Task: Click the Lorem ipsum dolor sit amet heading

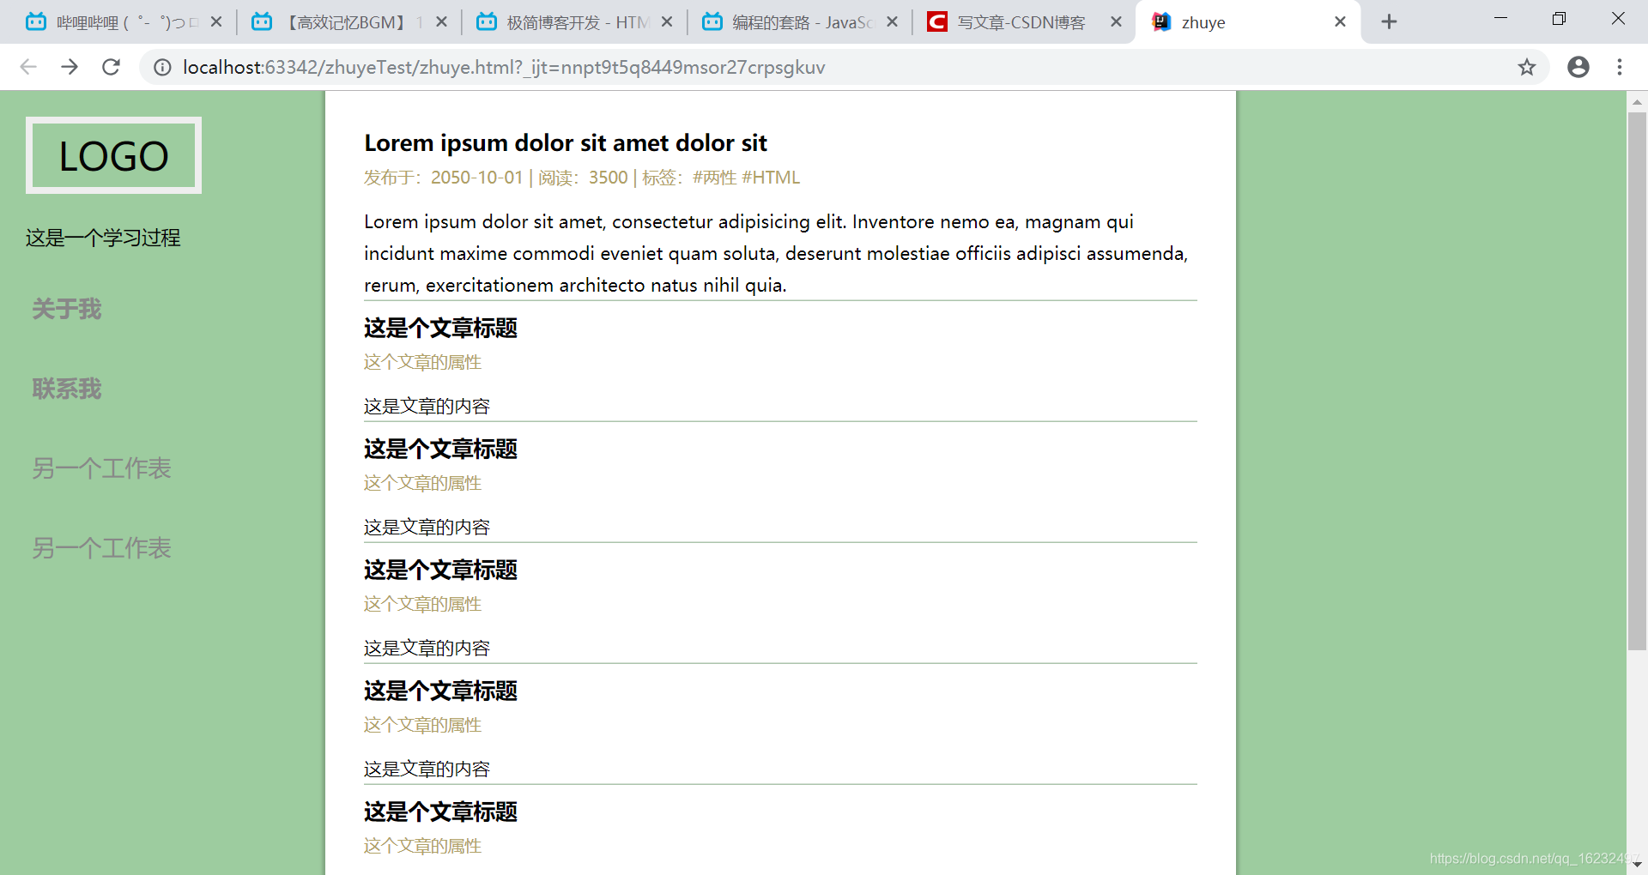Action: [x=566, y=142]
